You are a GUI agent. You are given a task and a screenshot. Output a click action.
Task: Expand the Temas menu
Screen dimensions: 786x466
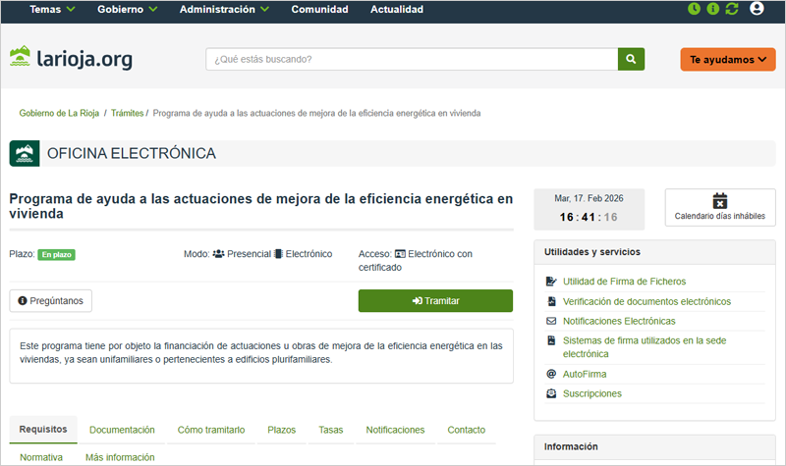52,9
